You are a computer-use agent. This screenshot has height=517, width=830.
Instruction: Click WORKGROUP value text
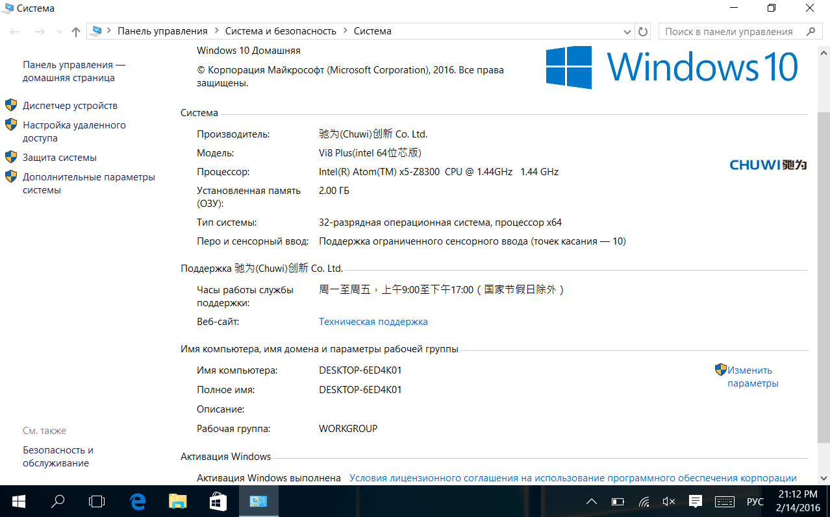348,429
